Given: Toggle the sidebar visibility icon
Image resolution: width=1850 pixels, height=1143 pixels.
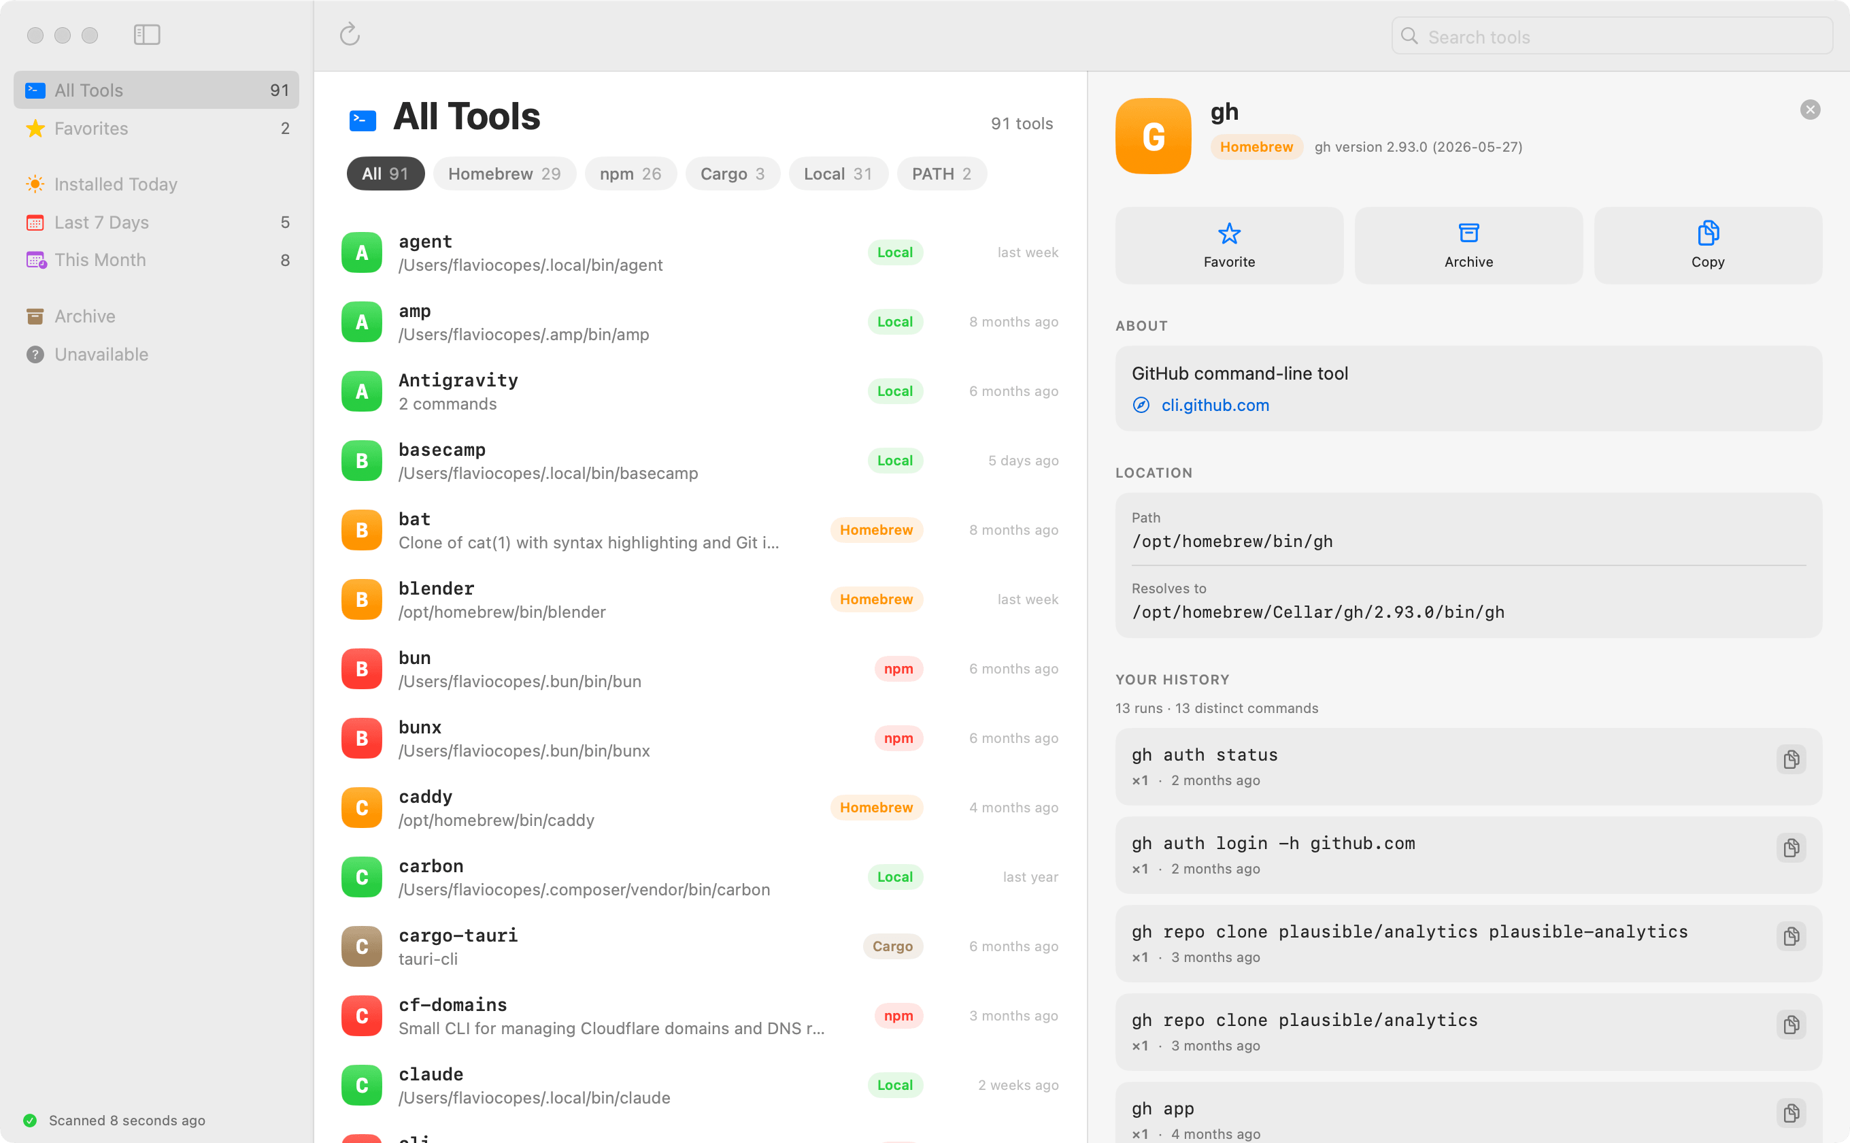Looking at the screenshot, I should point(147,35).
